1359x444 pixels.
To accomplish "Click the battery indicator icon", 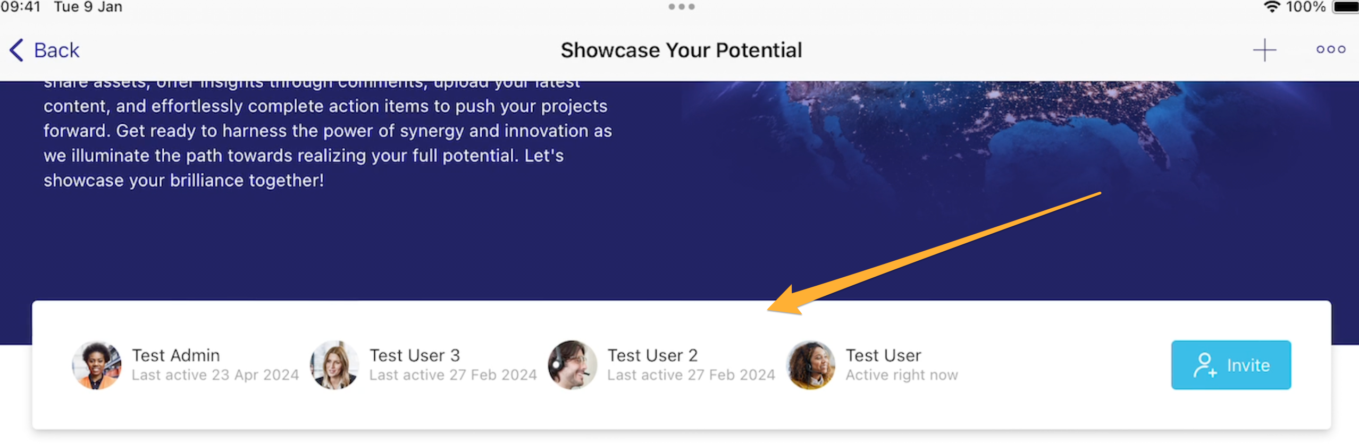I will point(1345,7).
